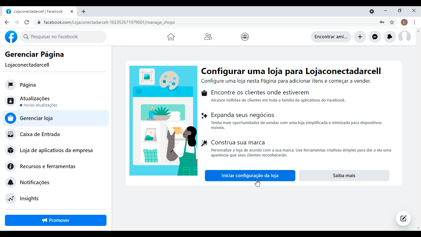
Task: Click the Lojaconectadarcell page name in sidebar
Action: [27, 65]
